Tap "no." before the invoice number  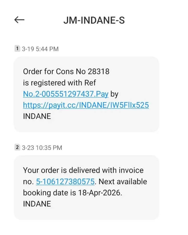click(x=28, y=181)
